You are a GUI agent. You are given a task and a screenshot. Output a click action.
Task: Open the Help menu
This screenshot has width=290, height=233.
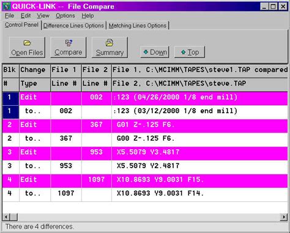coord(87,16)
